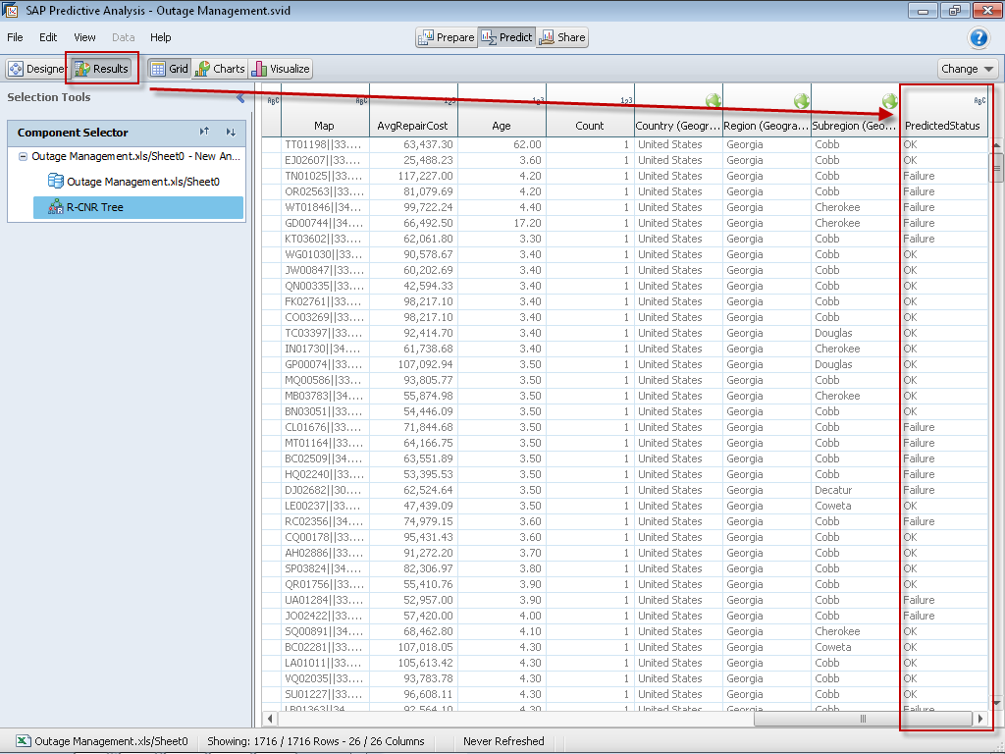Select the cell SU01227||33....
The image size is (1005, 754).
coord(325,694)
